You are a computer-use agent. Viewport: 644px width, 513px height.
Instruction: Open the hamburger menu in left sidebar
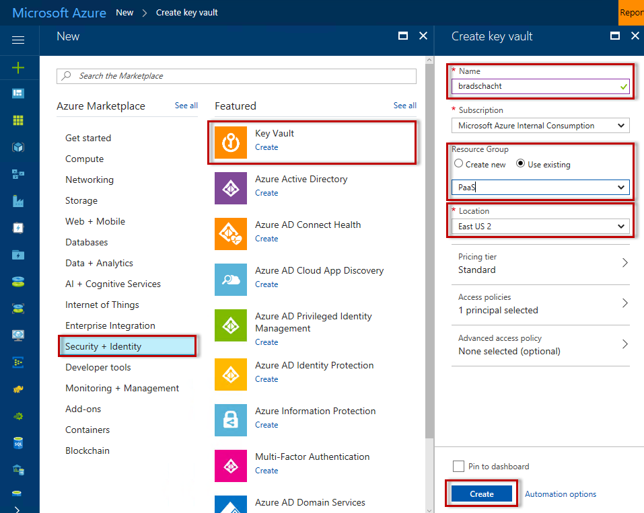click(x=18, y=40)
